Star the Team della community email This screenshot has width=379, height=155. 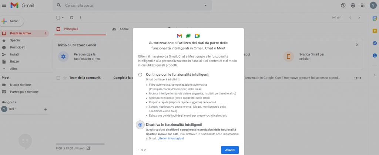tap(65, 78)
